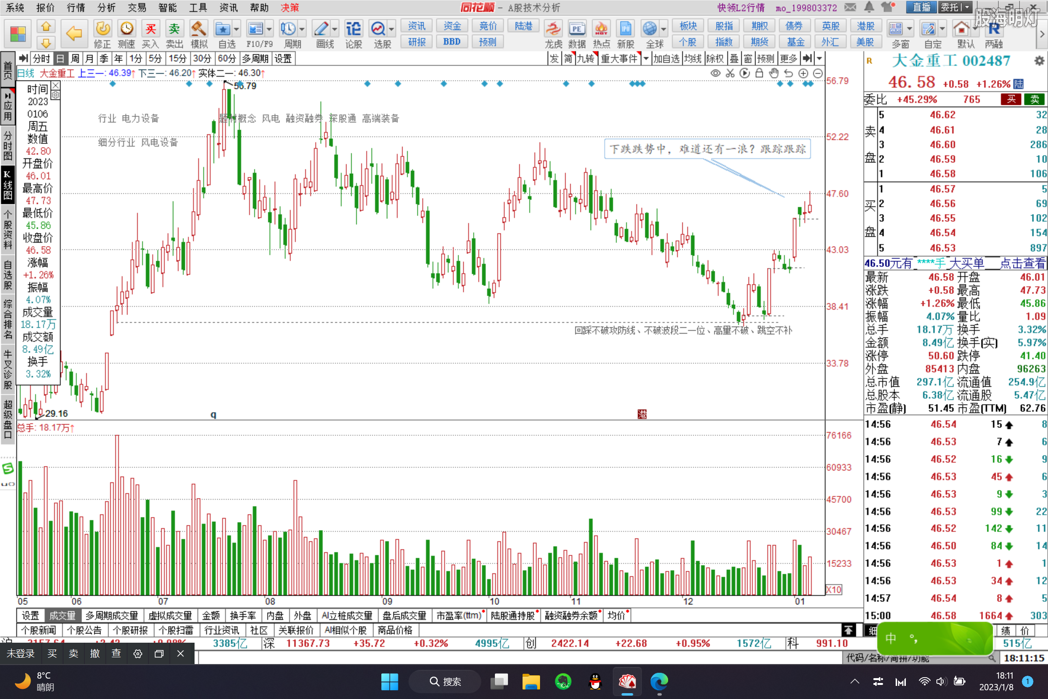Click the bell notification icon in title bar
This screenshot has width=1048, height=699.
(869, 7)
